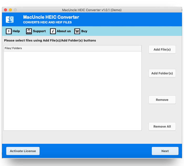This screenshot has width=184, height=166.
Task: Click the MacUncle HEIC Converter heading text
Action: pos(51,17)
